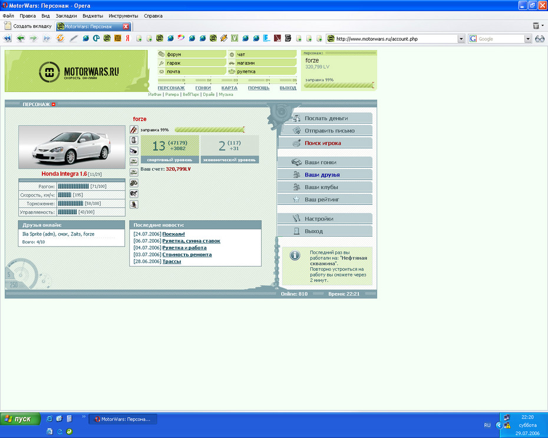
Task: Expand the taskbar quick launch chevron
Action: (83, 417)
